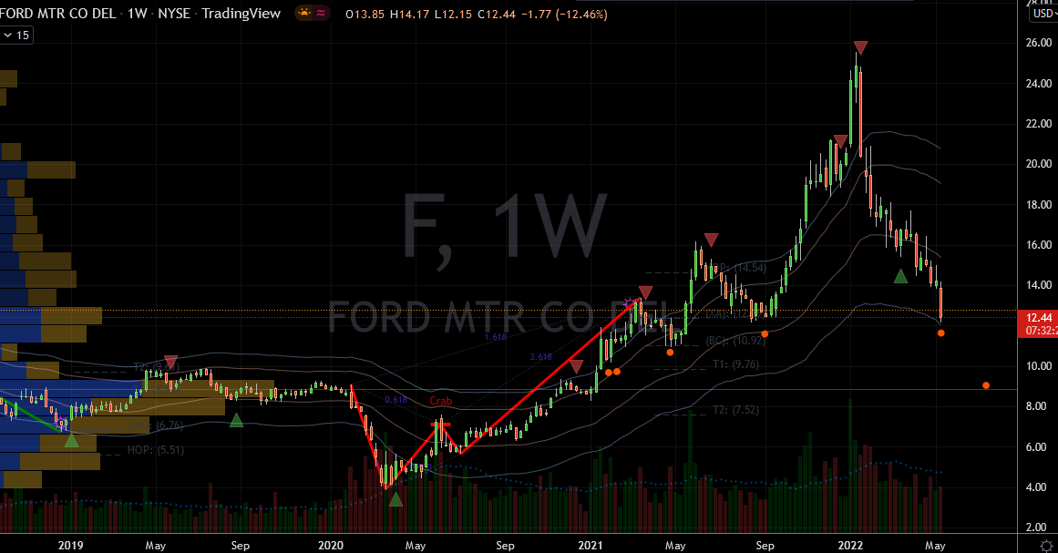Click the green up-triangle below the 2020 low

tap(395, 499)
